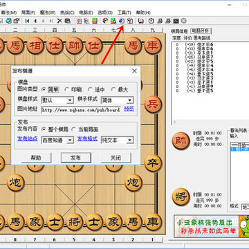This screenshot has height=249, width=249.
Task: Select the black 卒 piece on the board
Action: coord(153,163)
